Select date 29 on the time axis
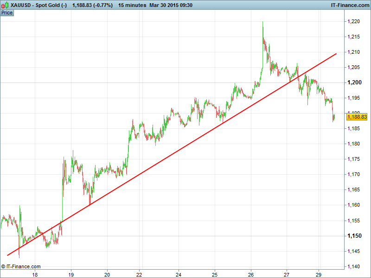Viewport: 371px width, 278px height. [319, 274]
